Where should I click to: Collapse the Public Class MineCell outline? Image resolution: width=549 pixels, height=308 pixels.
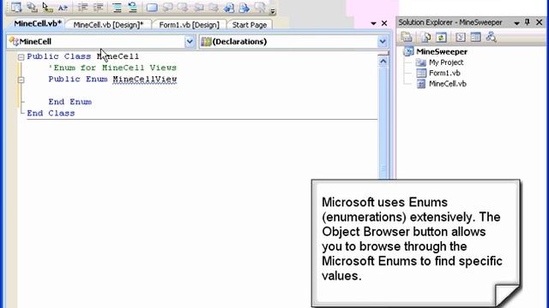21,56
